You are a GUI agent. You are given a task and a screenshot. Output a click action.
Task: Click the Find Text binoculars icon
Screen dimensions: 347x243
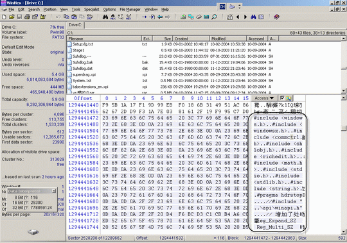click(105, 17)
